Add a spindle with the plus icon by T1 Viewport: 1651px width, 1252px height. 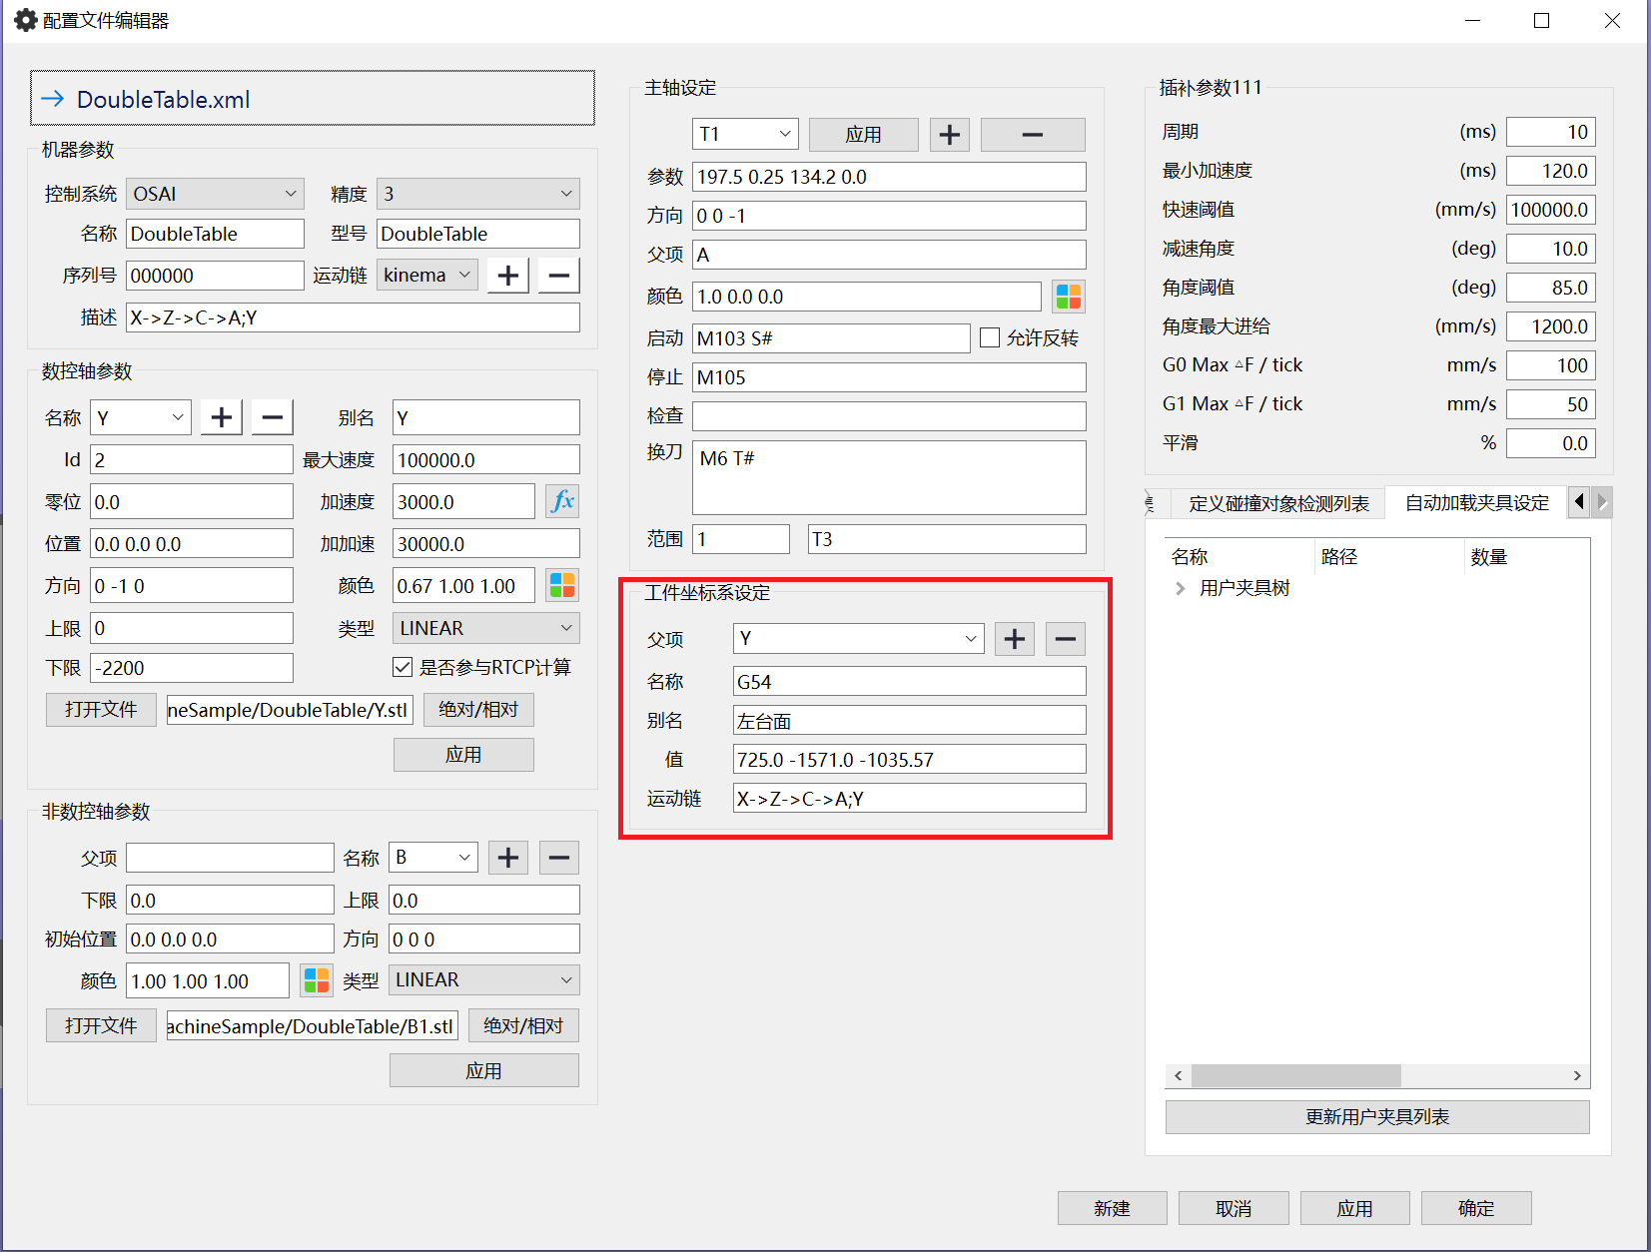tap(949, 135)
